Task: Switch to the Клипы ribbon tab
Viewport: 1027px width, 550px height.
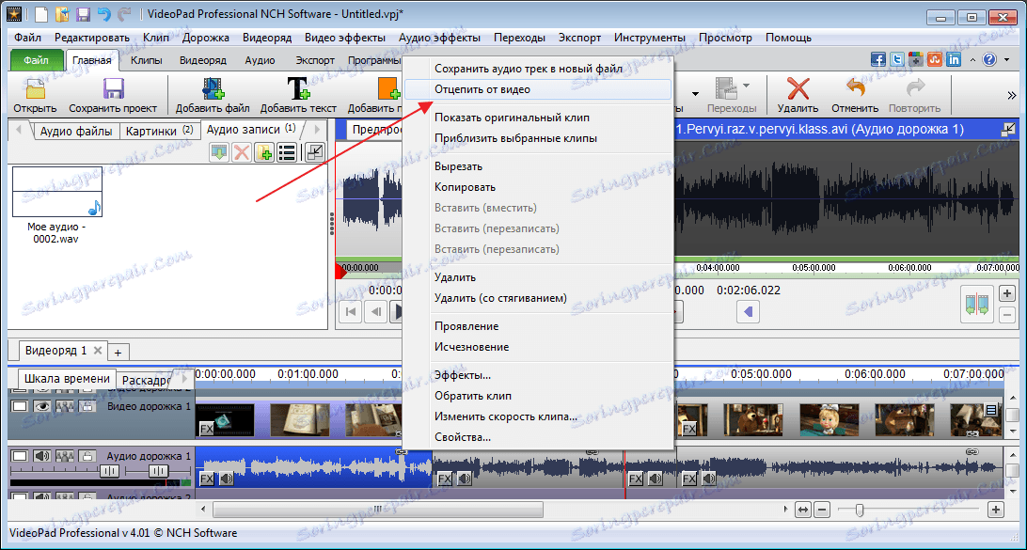Action: pyautogui.click(x=147, y=60)
